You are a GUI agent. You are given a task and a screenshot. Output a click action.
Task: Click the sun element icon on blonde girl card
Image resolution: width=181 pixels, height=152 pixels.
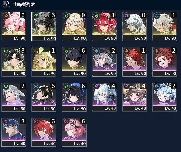tap(36, 51)
